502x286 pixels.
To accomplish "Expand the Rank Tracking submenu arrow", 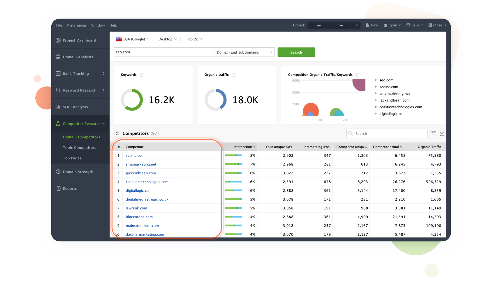I will (x=104, y=73).
